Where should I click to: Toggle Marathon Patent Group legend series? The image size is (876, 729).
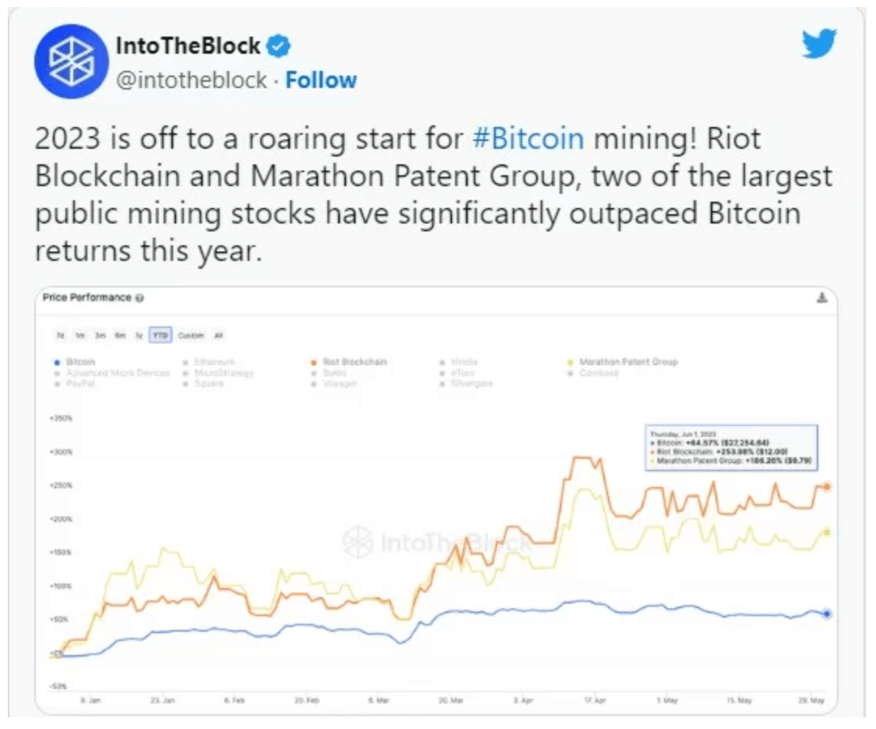[623, 361]
